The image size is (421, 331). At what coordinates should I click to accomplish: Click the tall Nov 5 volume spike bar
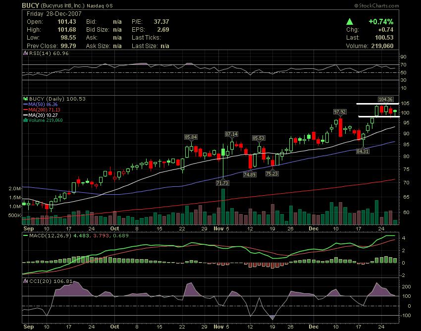click(223, 207)
